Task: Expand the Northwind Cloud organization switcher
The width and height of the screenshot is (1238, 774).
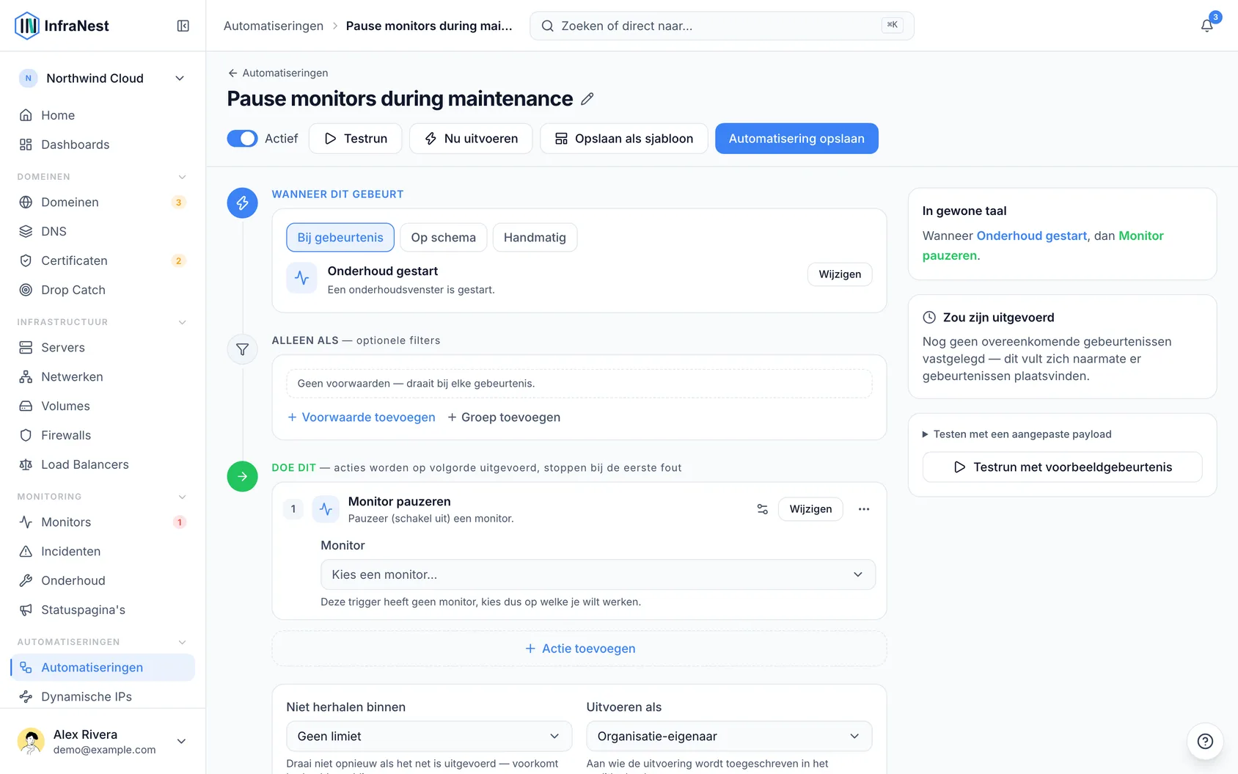Action: tap(103, 79)
